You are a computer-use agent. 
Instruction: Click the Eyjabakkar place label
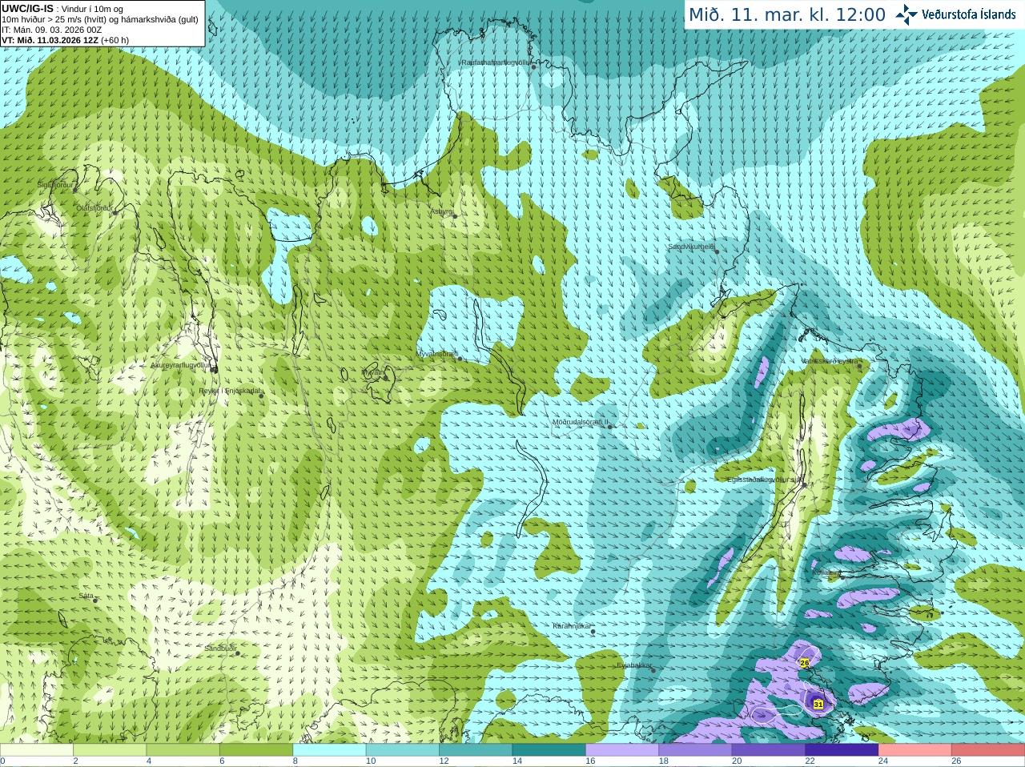(634, 665)
